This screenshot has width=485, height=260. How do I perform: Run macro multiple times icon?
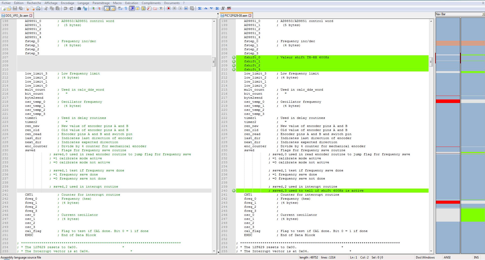pyautogui.click(x=186, y=8)
